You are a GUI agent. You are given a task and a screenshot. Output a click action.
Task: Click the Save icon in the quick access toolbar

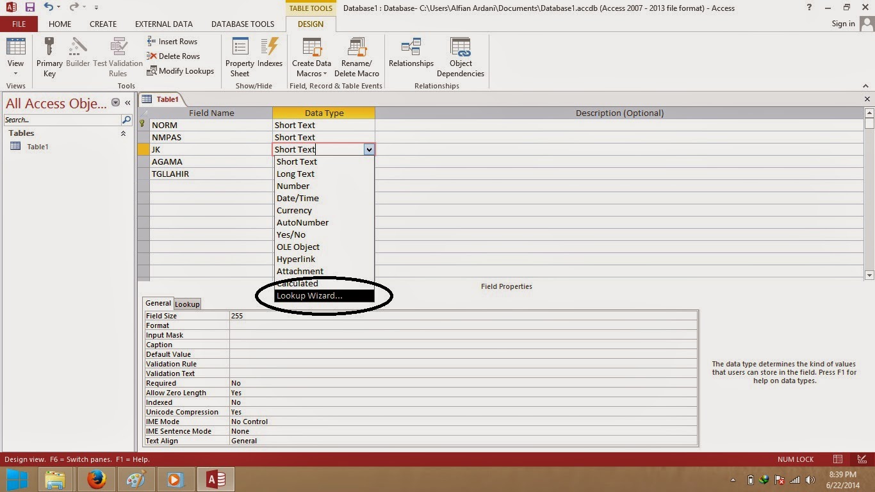pos(29,7)
